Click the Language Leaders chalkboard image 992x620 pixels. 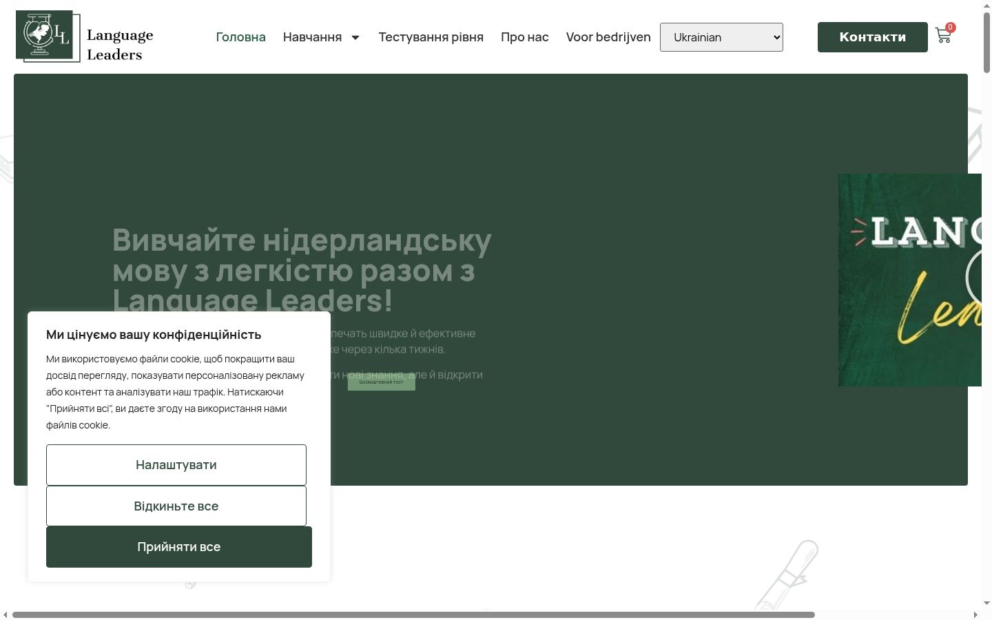[x=910, y=280]
